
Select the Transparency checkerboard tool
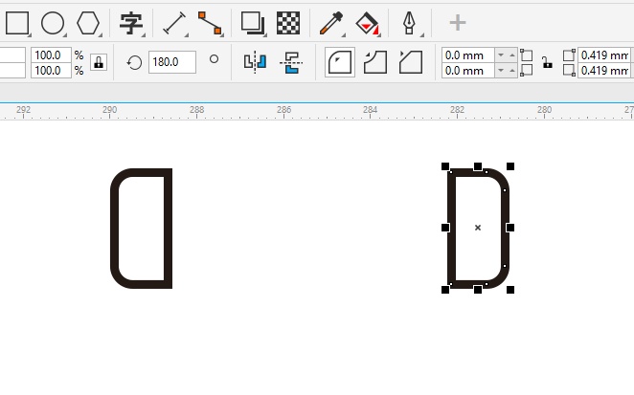pos(288,23)
